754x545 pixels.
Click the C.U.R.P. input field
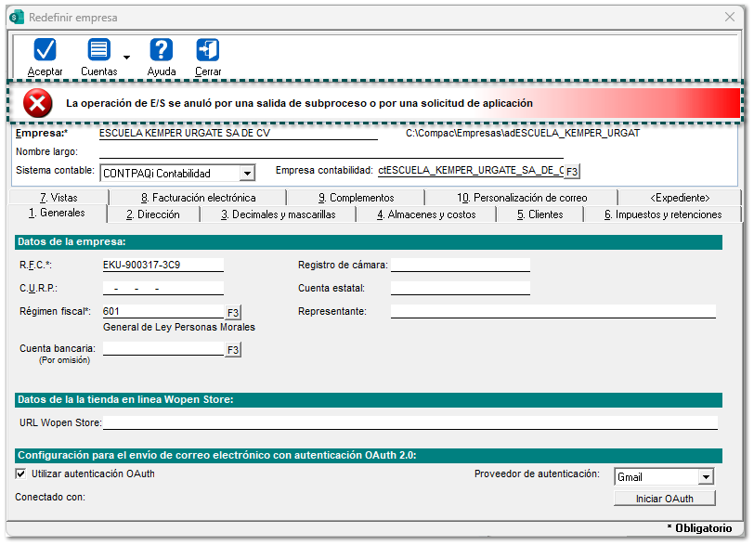click(163, 289)
